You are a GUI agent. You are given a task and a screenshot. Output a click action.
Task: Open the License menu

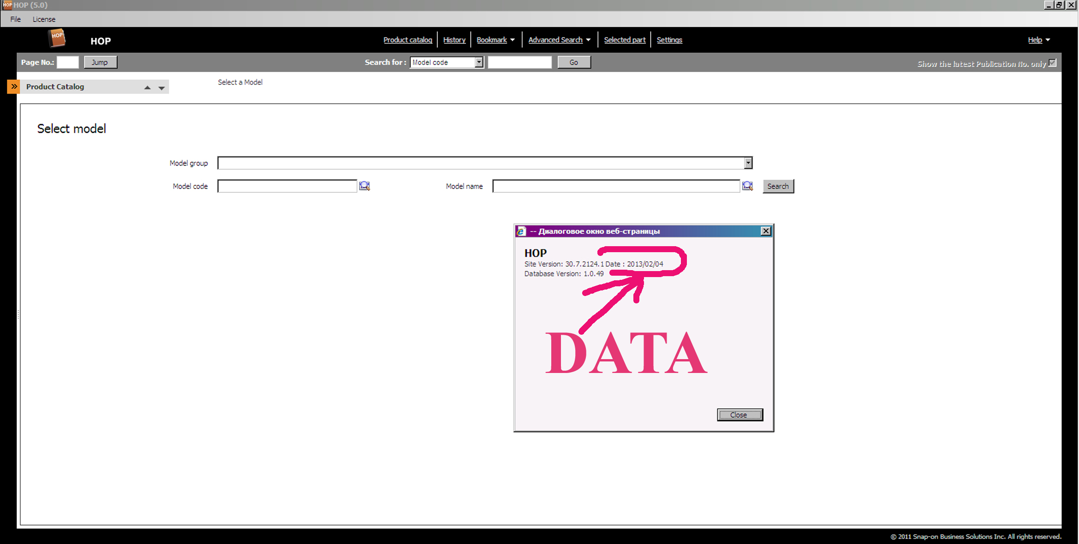coord(44,19)
